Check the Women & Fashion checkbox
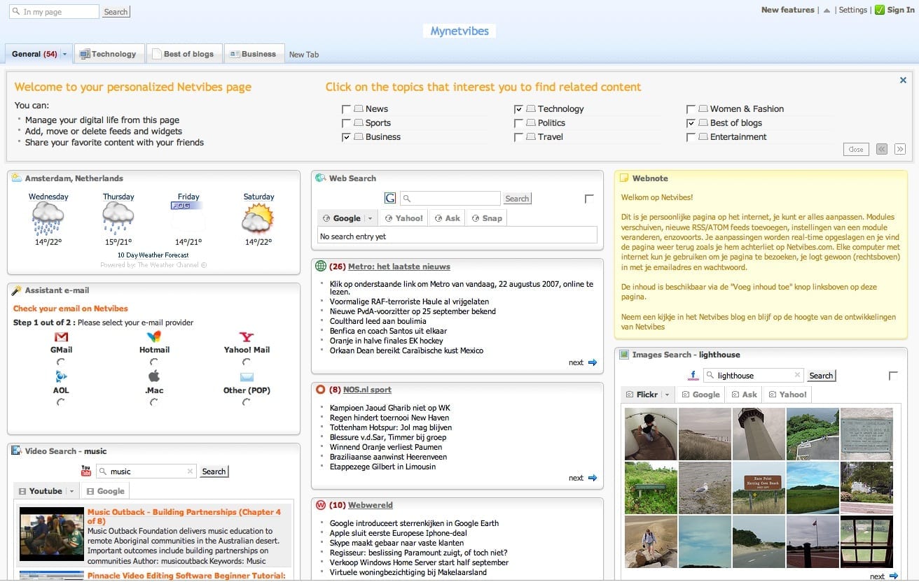The image size is (919, 582). point(691,109)
